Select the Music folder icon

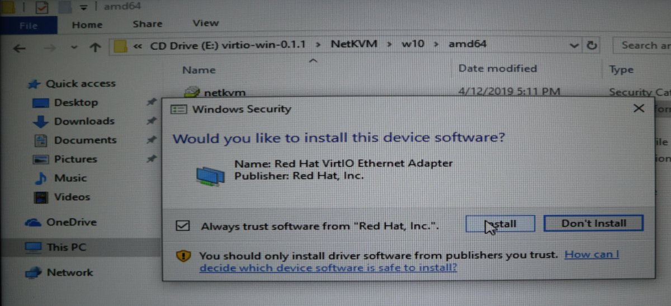pyautogui.click(x=41, y=178)
